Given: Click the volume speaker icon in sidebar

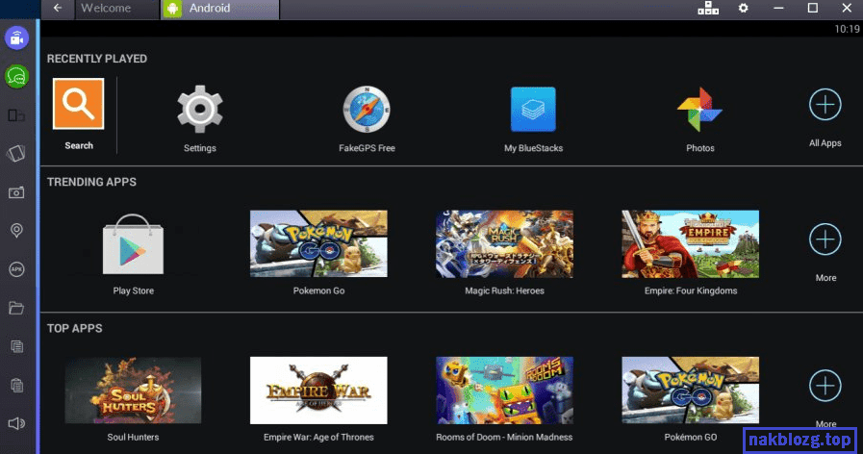Looking at the screenshot, I should coord(16,423).
